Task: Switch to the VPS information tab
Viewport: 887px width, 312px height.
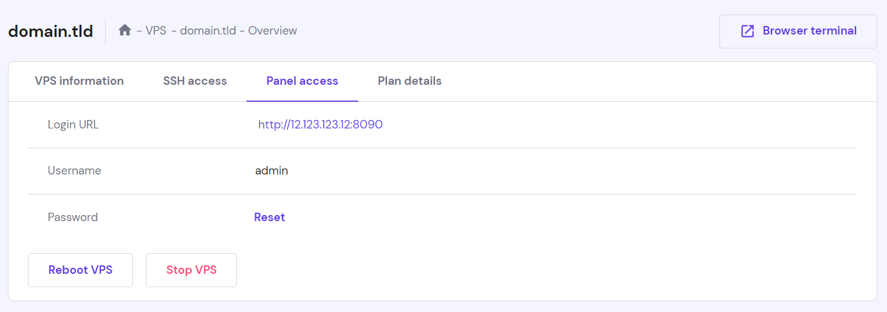Action: (x=79, y=81)
